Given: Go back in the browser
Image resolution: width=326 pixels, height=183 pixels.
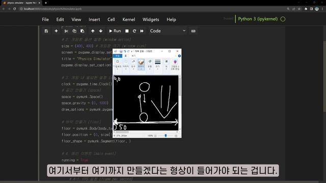Looking at the screenshot, I should click(4, 9).
